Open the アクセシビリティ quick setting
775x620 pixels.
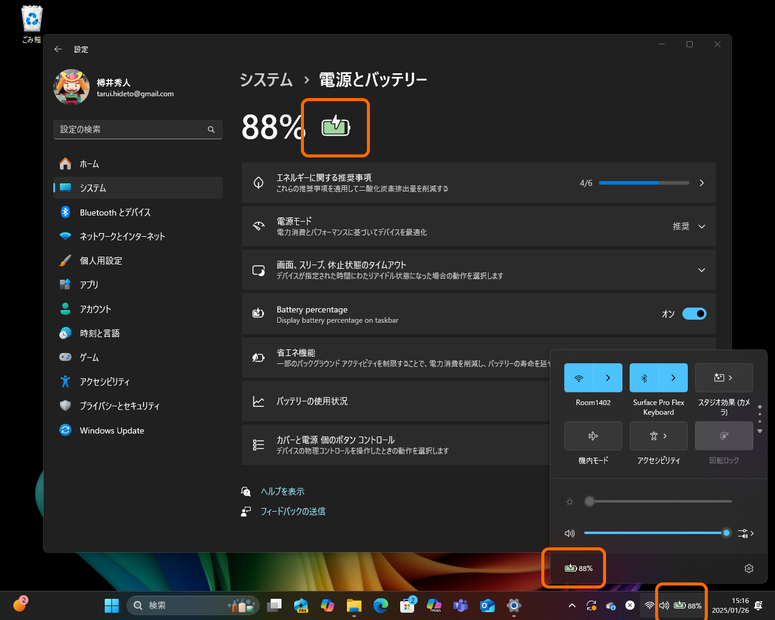[654, 435]
